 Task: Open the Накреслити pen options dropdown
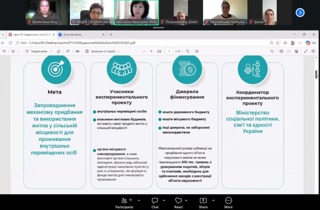tap(51, 52)
